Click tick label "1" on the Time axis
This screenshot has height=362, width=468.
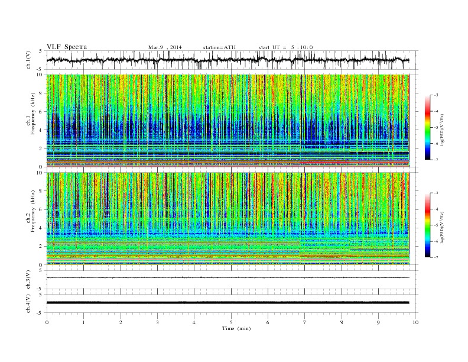point(84,322)
